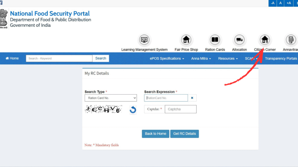This screenshot has height=167, width=298.
Task: Open the Learning Management System icon
Action: [144, 40]
